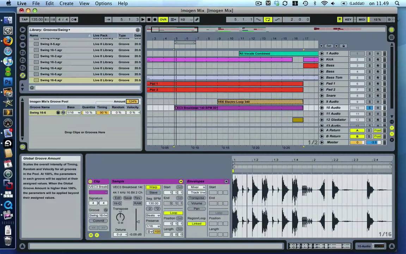Deactivate the Kick track via number 2
The image size is (406, 254).
357,60
